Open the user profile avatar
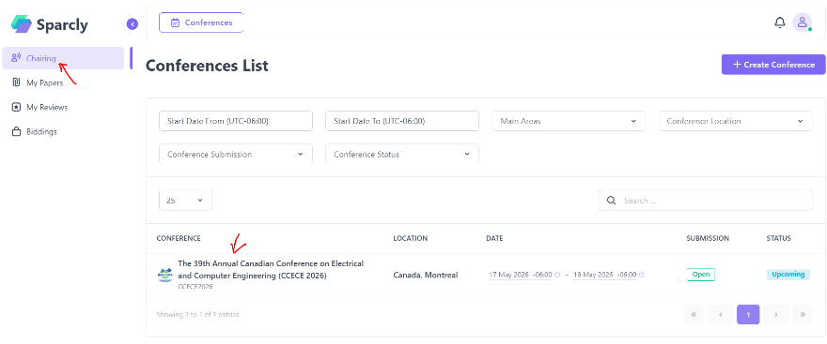The width and height of the screenshot is (827, 344). 803,22
